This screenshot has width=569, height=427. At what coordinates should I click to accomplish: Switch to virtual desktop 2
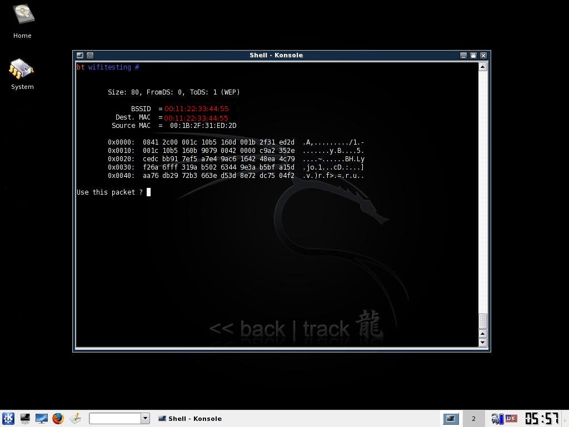[473, 418]
